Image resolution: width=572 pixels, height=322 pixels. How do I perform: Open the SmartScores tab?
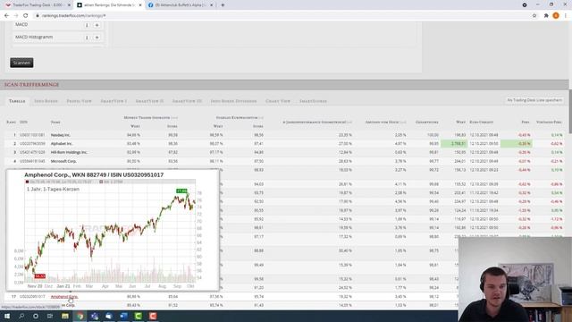[x=313, y=101]
